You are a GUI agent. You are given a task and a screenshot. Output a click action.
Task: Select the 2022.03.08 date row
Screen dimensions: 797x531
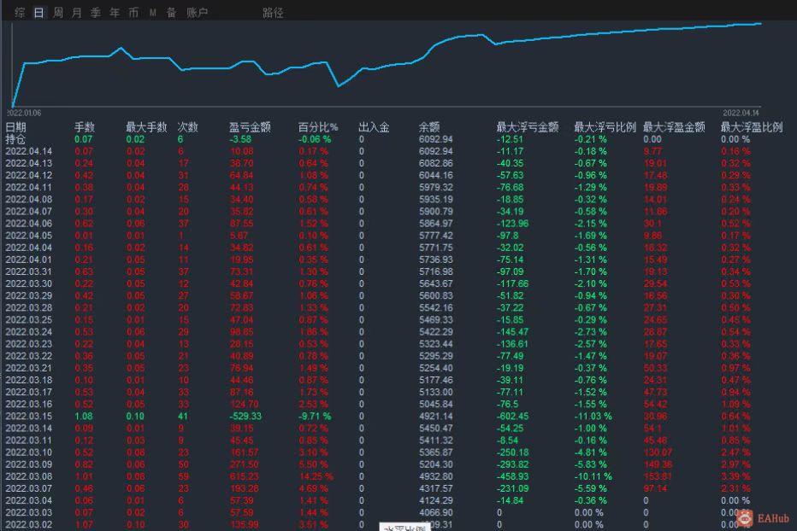tap(29, 476)
